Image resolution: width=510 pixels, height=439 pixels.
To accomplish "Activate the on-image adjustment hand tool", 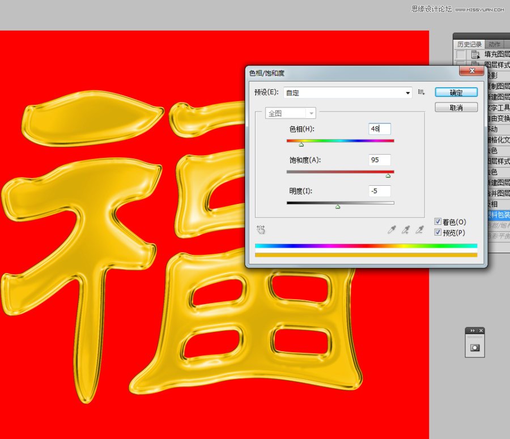I will (x=261, y=229).
